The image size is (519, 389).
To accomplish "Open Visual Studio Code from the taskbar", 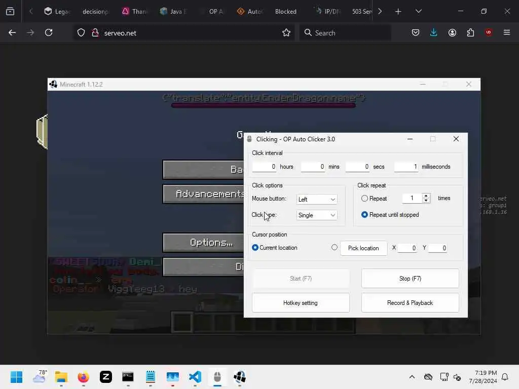I will point(195,377).
